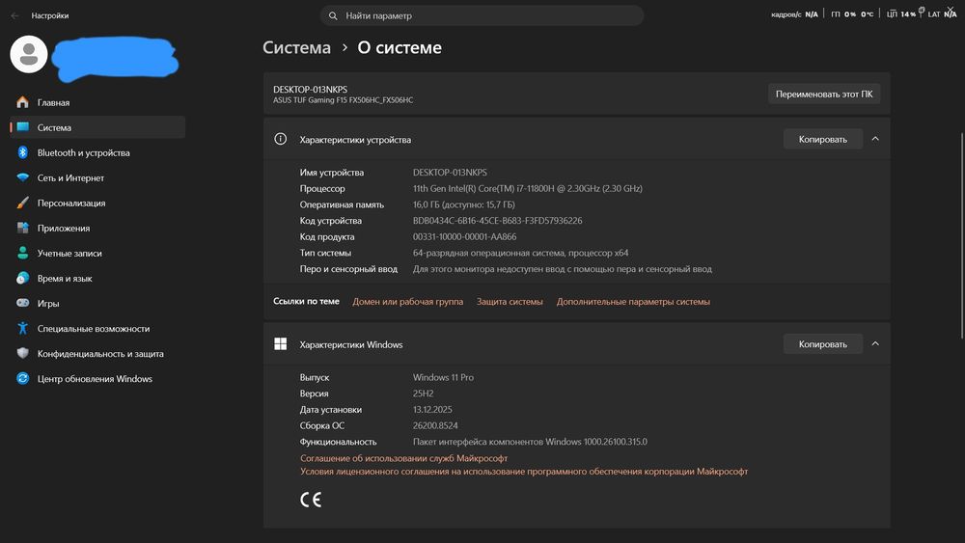
Task: Select Bluetooth и устройства in sidebar
Action: [x=97, y=152]
